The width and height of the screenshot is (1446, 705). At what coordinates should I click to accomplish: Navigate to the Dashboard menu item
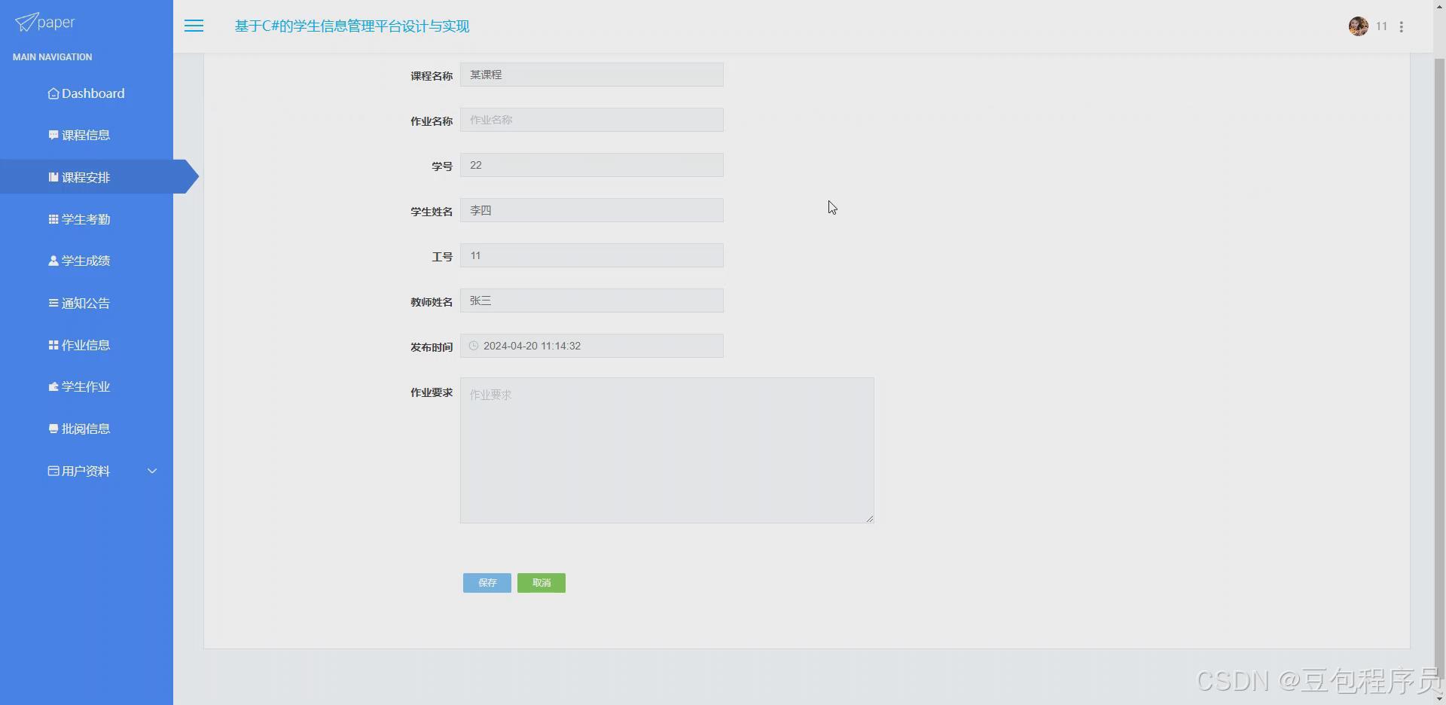tap(87, 93)
